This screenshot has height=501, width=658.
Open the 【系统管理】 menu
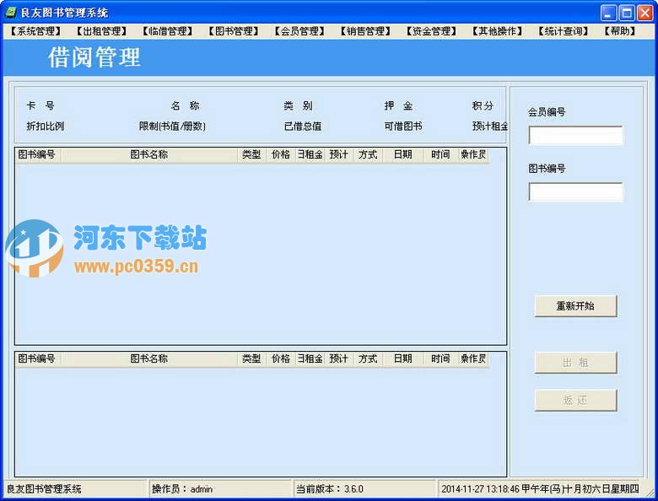pyautogui.click(x=35, y=31)
